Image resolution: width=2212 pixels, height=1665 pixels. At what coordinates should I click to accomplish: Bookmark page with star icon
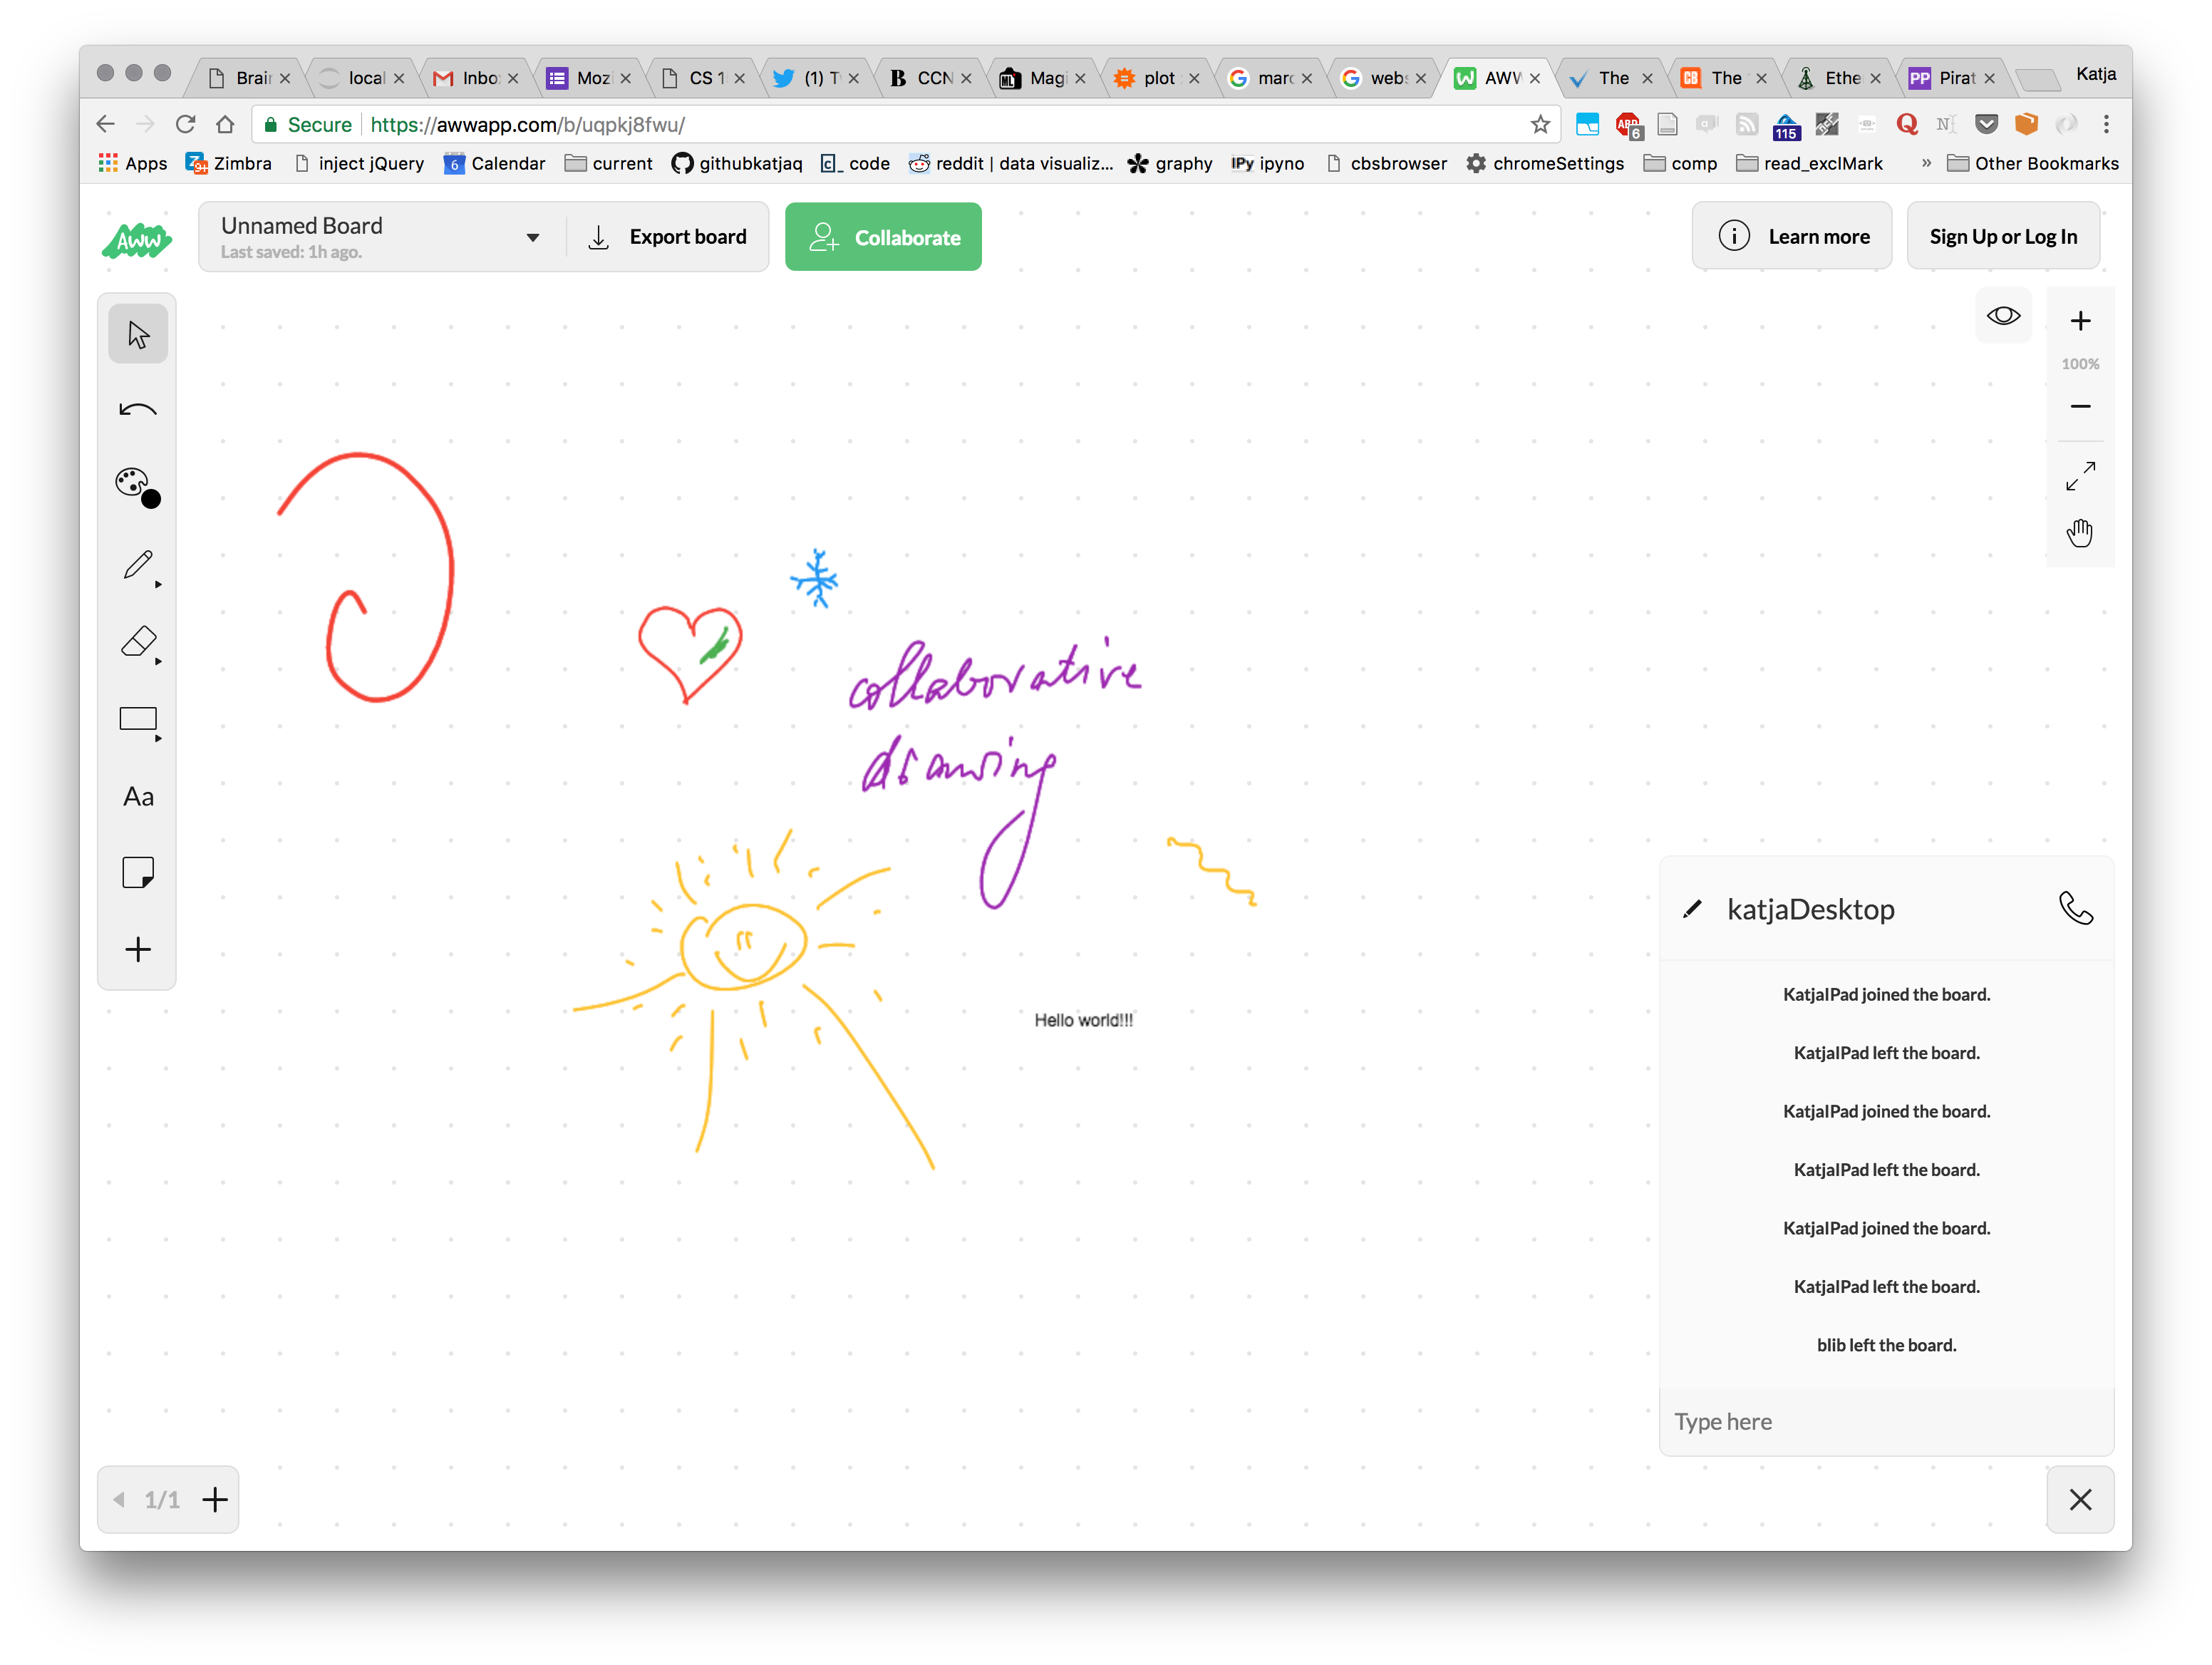[x=1540, y=124]
